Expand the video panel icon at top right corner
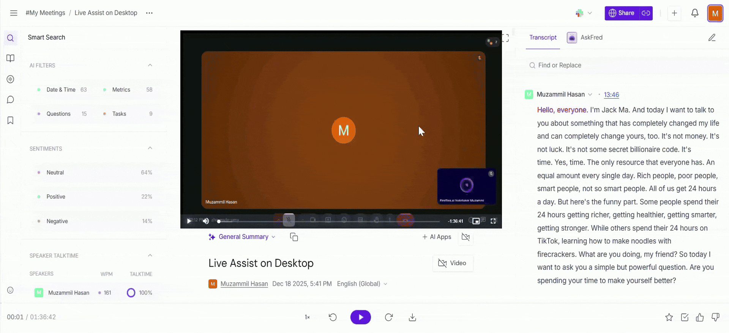This screenshot has height=333, width=729. click(x=505, y=38)
